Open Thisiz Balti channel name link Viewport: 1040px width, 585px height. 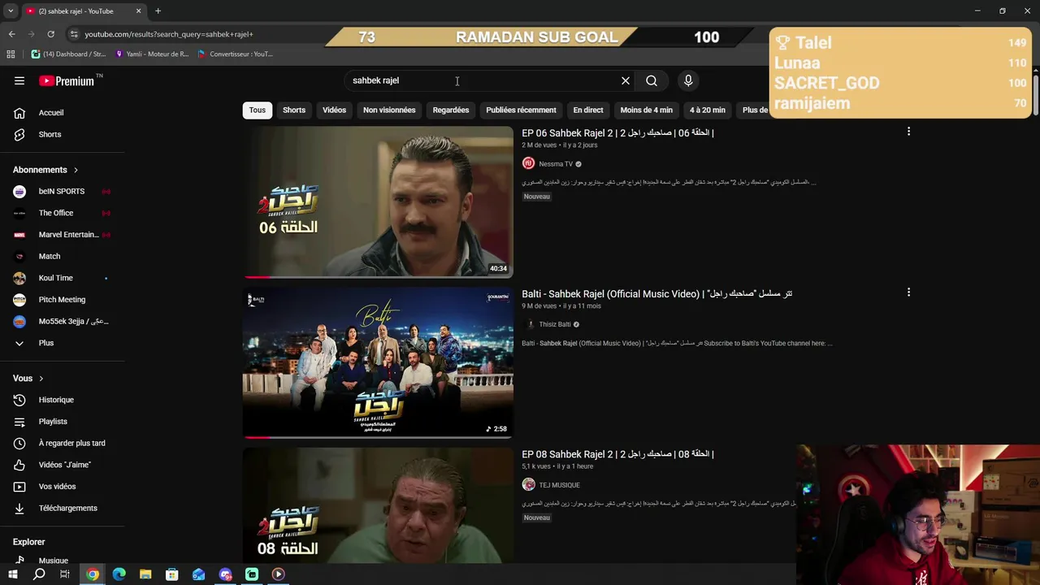555,325
